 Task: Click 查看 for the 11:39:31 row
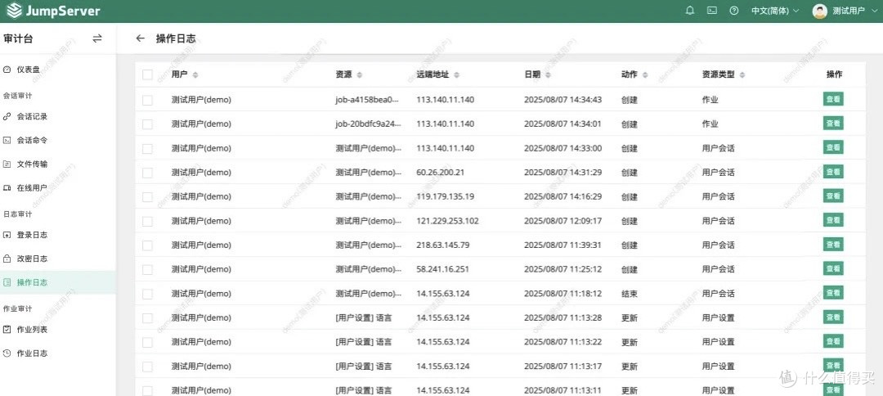(833, 245)
